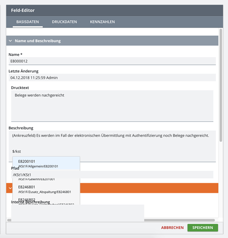This screenshot has width=228, height=238.
Task: Choose the E8246801 autocomplete suggestion
Action: 46,189
